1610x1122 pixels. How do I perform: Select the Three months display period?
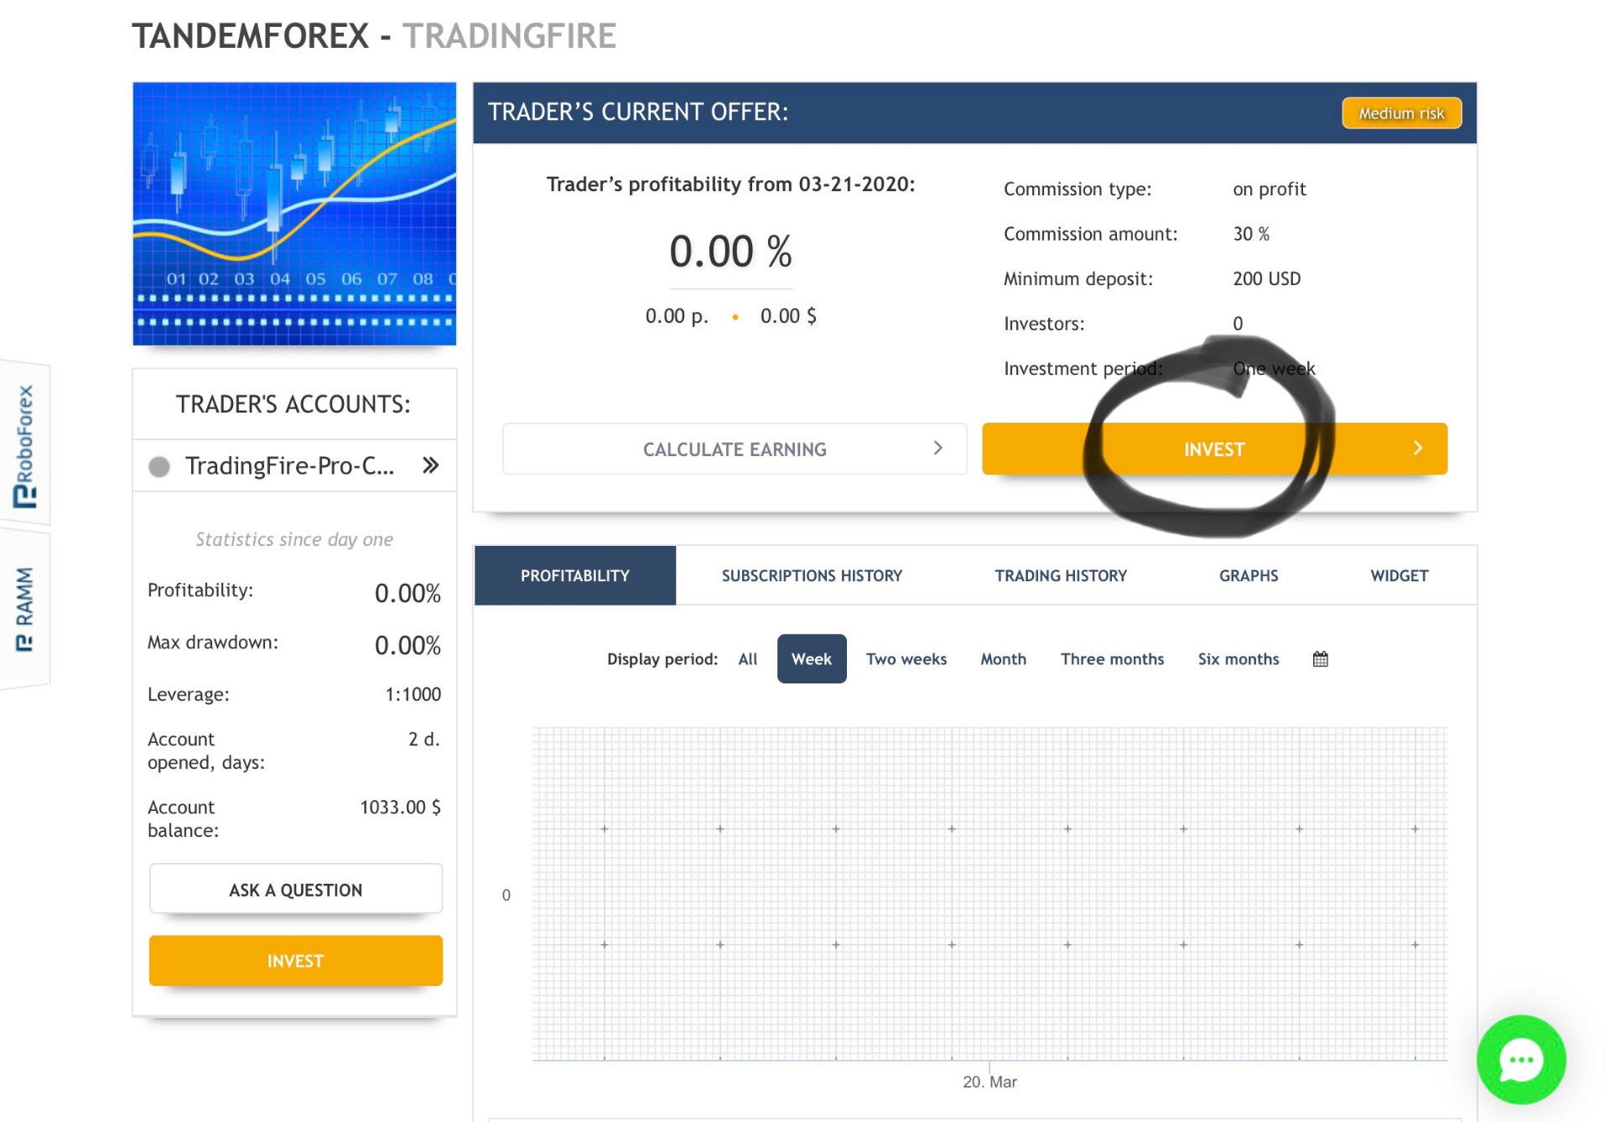(x=1112, y=659)
